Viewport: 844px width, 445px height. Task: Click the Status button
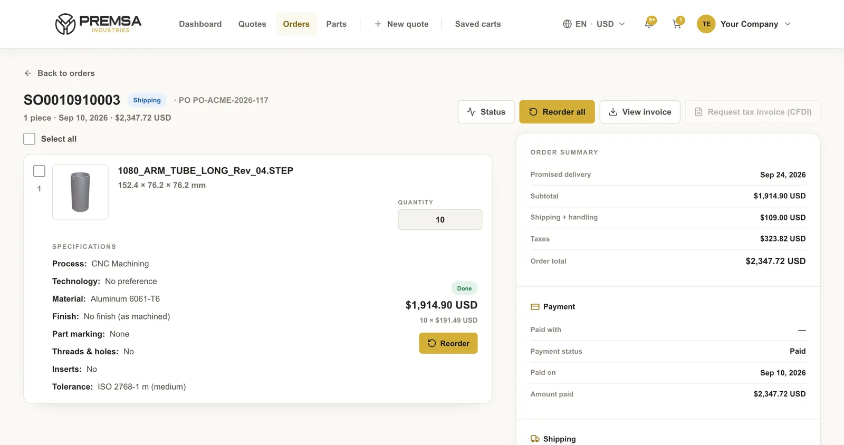coord(486,112)
